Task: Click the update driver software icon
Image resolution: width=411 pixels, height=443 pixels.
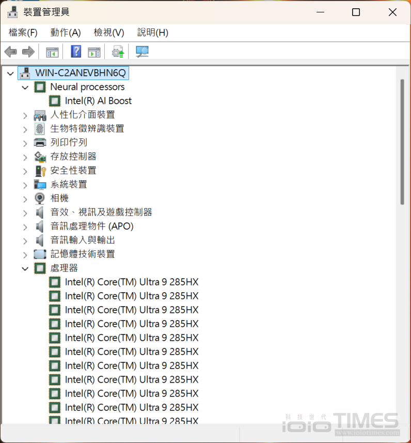Action: (118, 52)
